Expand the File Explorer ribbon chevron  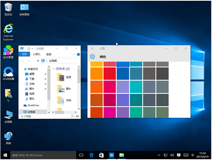[x=74, y=55]
